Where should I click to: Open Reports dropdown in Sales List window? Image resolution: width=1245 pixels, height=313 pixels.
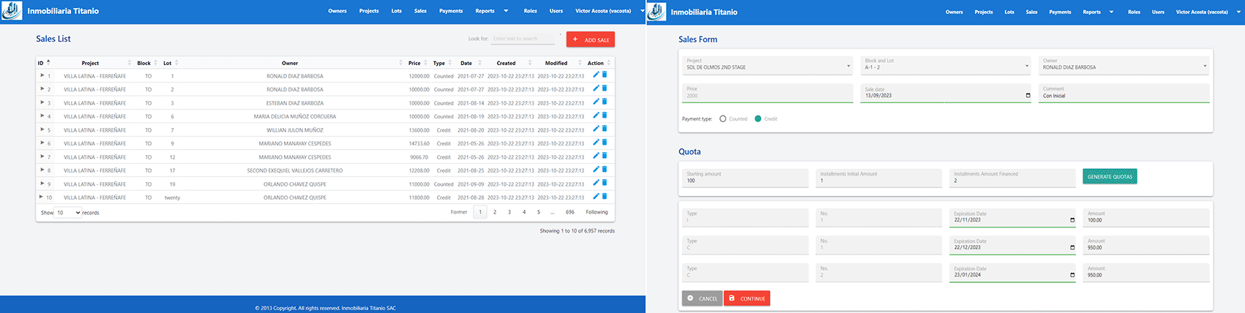coord(491,11)
